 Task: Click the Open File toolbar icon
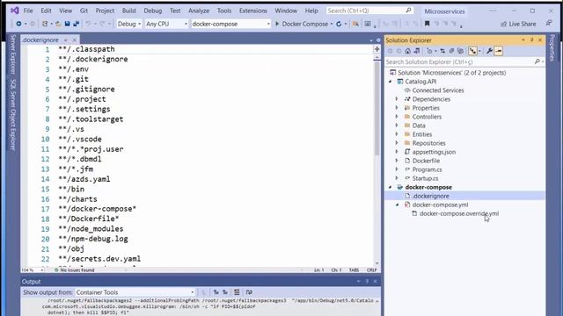click(x=58, y=24)
